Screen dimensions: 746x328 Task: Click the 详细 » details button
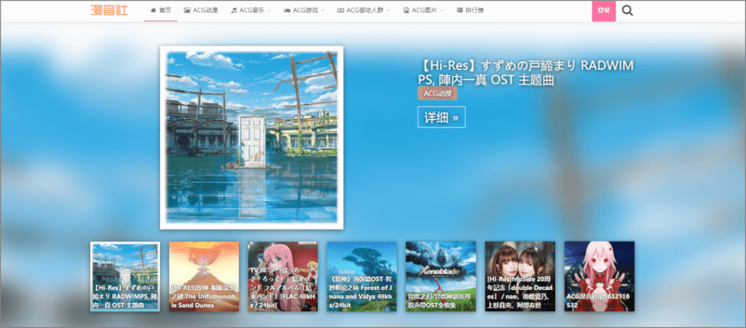(441, 117)
